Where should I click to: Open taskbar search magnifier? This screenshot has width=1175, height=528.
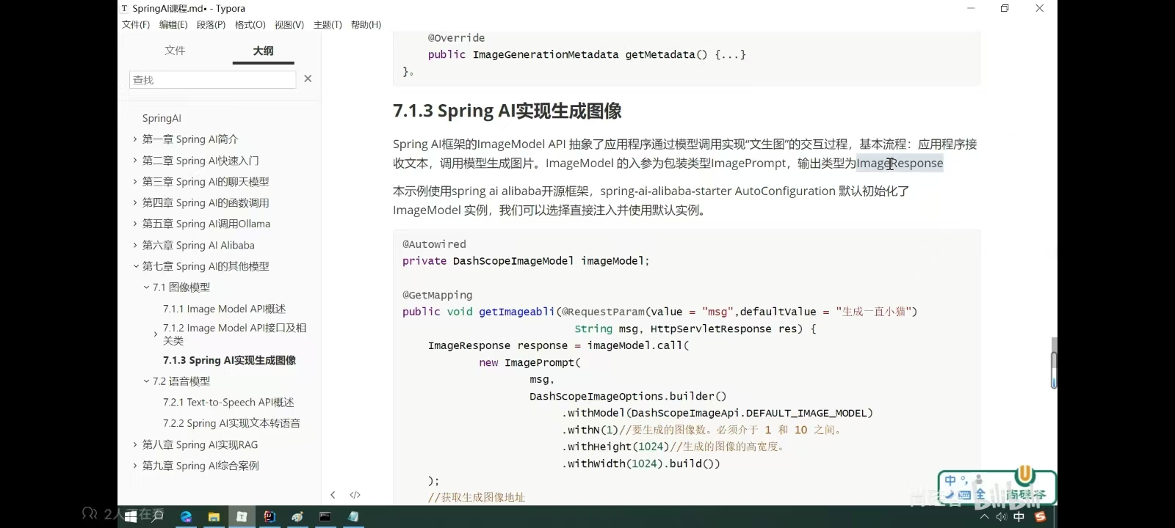(157, 517)
